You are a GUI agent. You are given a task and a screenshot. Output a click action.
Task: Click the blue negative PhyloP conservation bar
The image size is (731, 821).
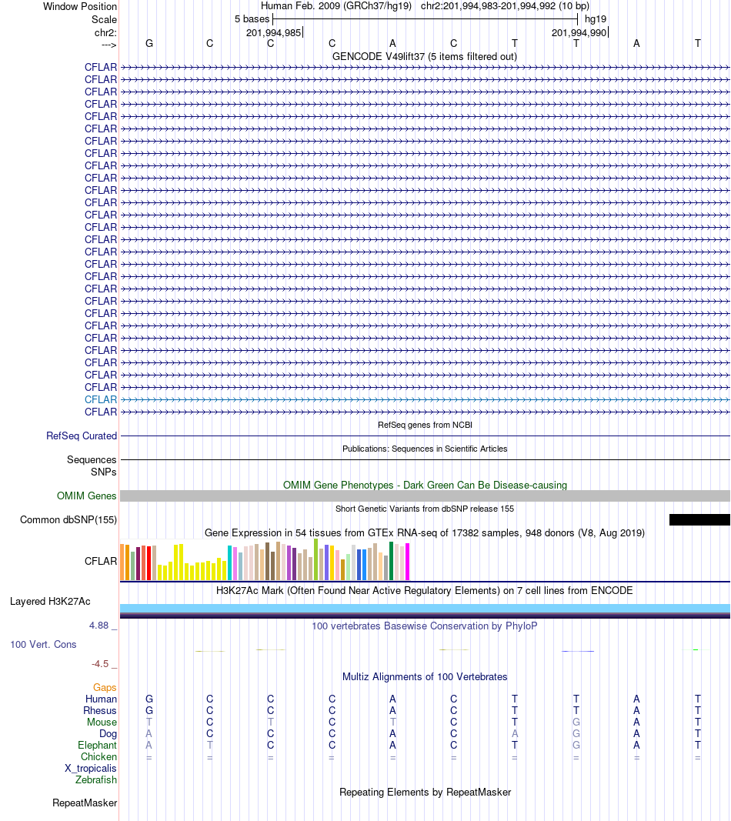578,652
